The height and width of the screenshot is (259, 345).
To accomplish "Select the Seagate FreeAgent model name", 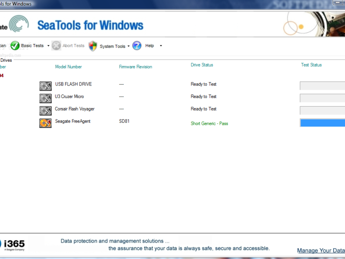I will point(72,121).
